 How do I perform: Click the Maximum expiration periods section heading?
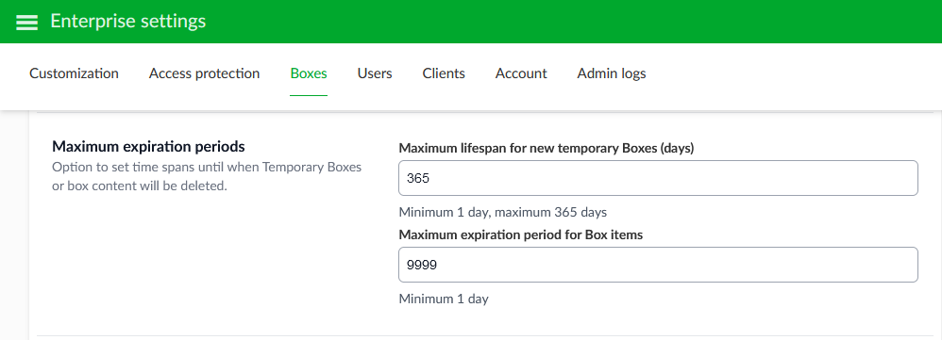pyautogui.click(x=149, y=146)
